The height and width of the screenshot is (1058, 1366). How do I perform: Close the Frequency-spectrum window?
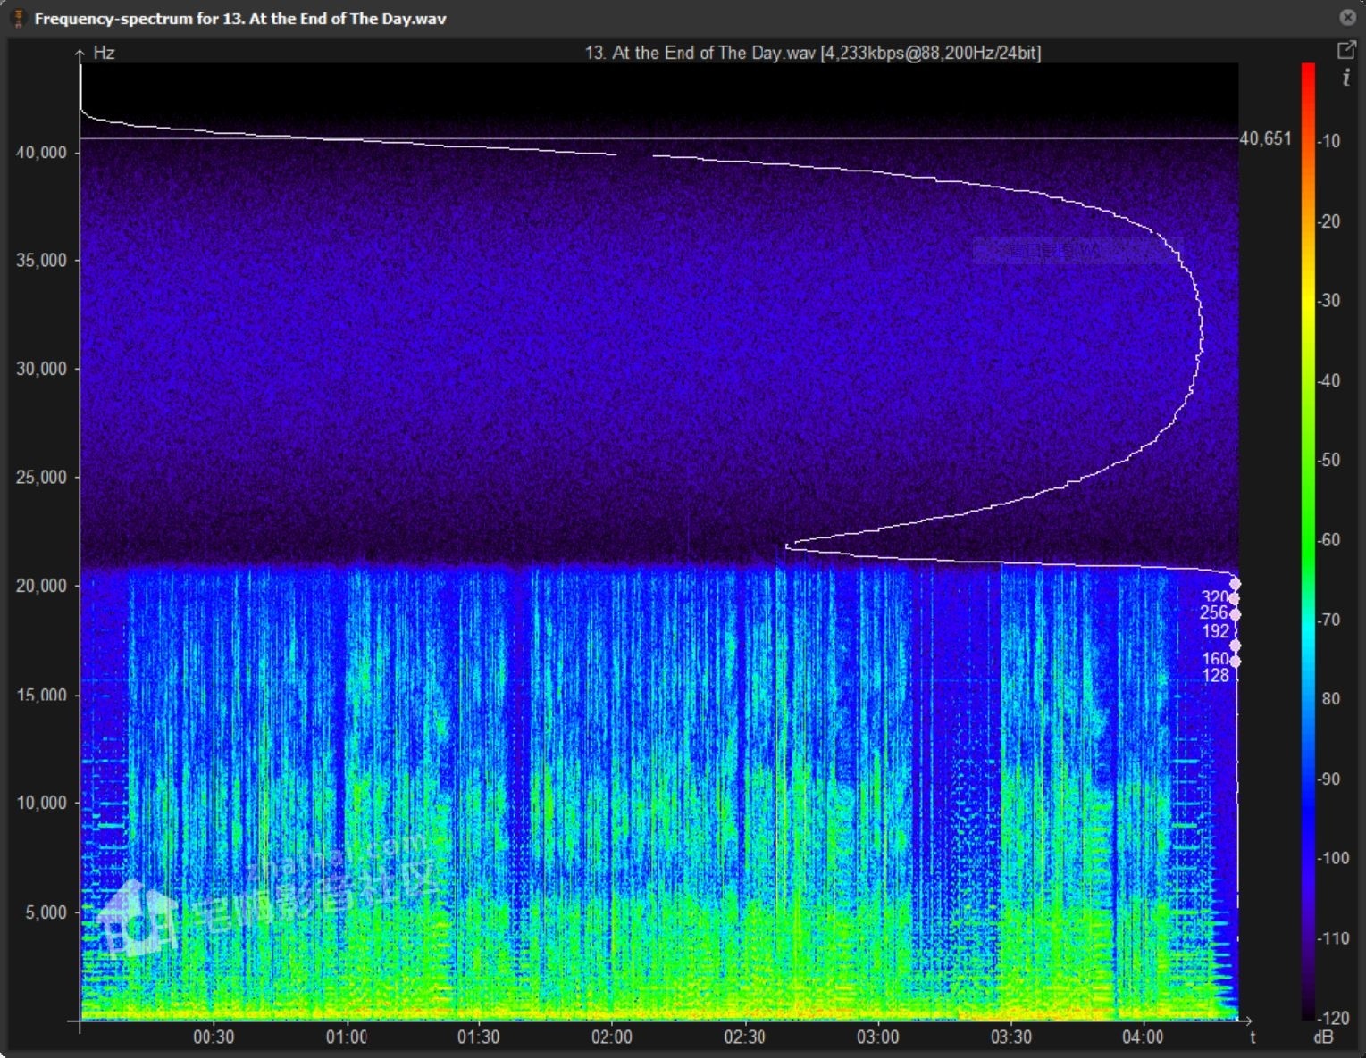click(1347, 18)
